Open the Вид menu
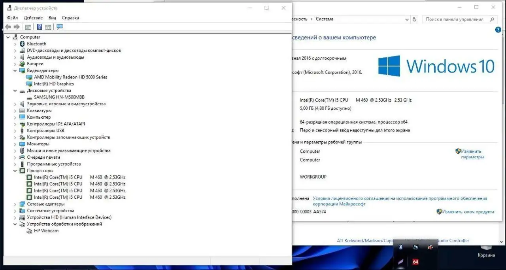This screenshot has width=506, height=270. 52,18
